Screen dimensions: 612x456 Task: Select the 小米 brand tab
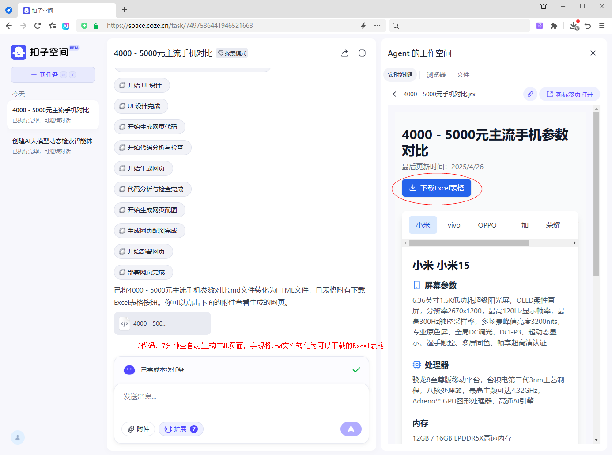pos(423,225)
